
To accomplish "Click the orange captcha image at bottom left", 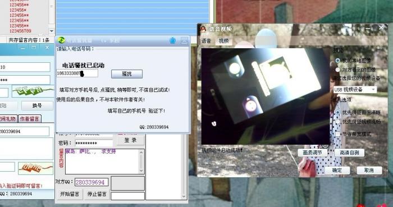I will (35, 168).
